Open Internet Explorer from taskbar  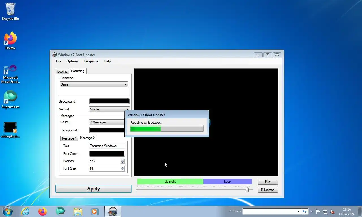click(25, 211)
